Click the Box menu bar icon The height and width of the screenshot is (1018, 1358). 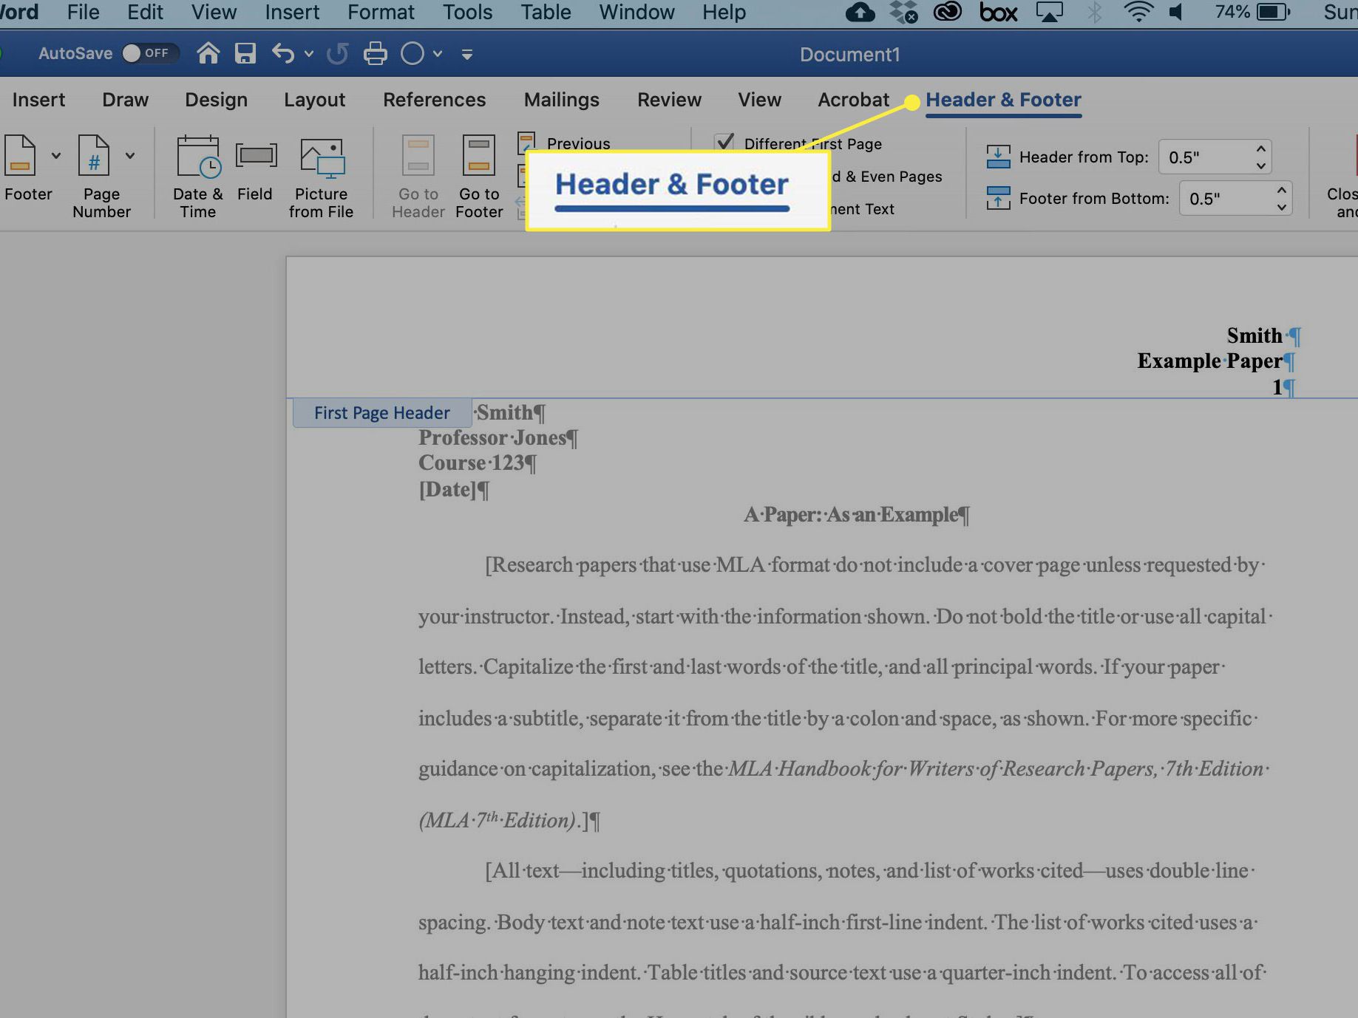pyautogui.click(x=999, y=13)
